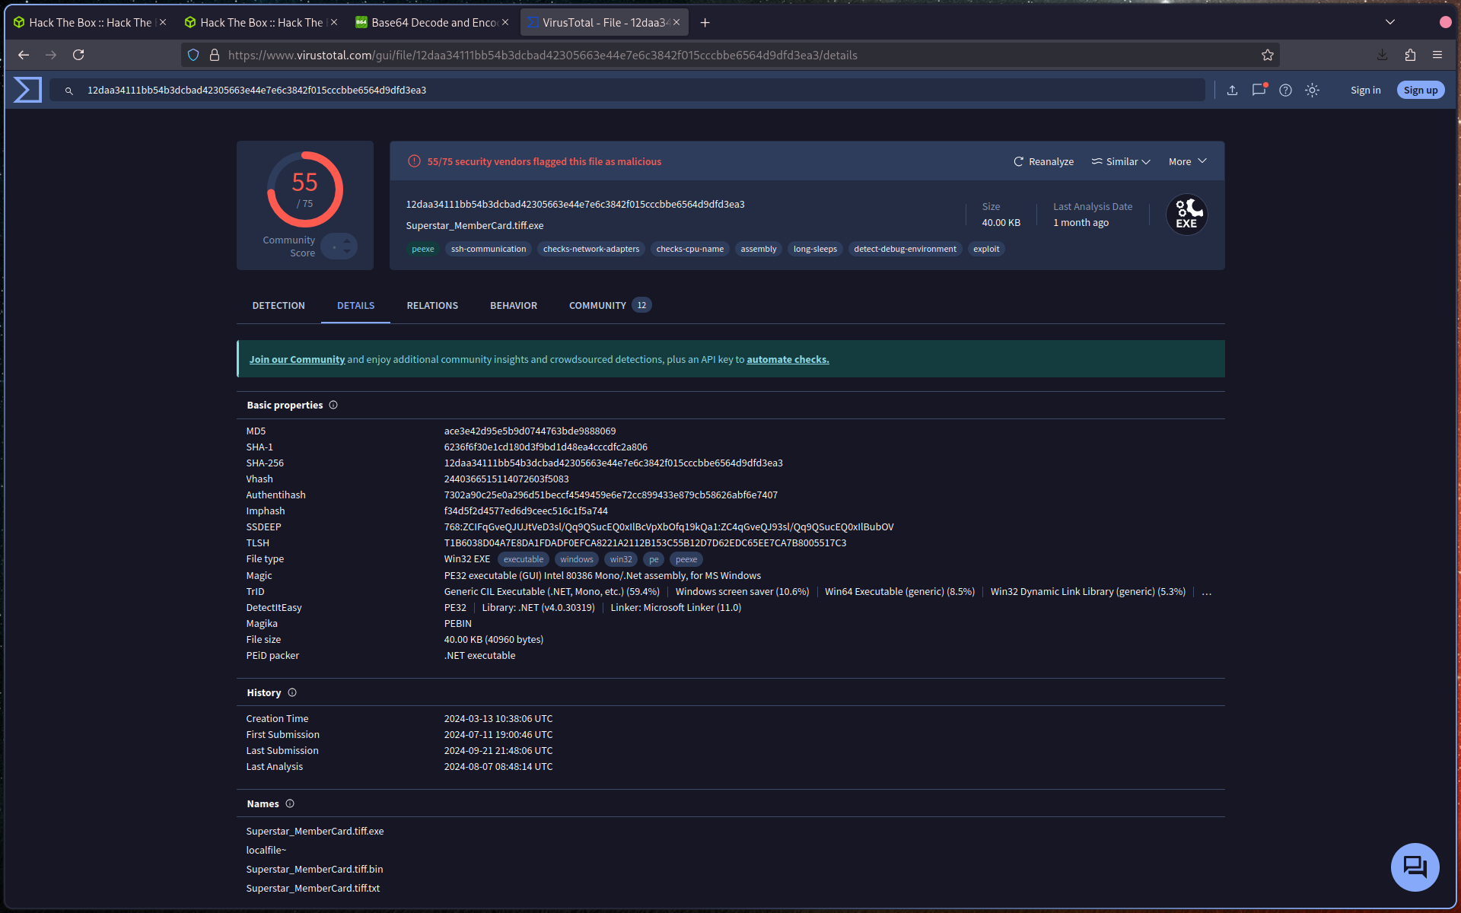Open the browser downloads icon
Viewport: 1461px width, 913px height.
click(1383, 55)
